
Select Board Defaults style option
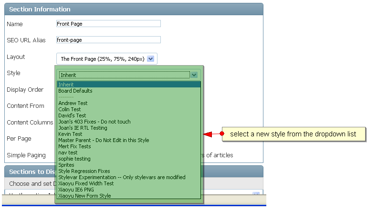pos(75,91)
